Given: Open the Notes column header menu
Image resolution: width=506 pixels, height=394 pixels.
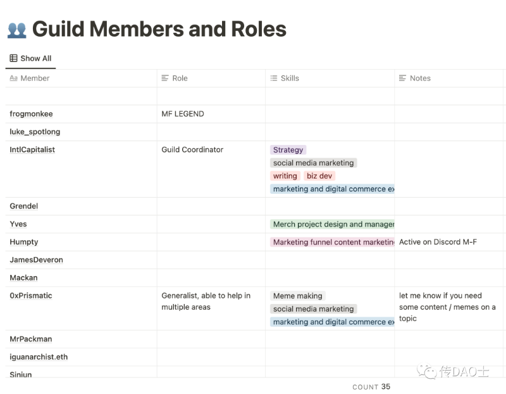Looking at the screenshot, I should (420, 79).
